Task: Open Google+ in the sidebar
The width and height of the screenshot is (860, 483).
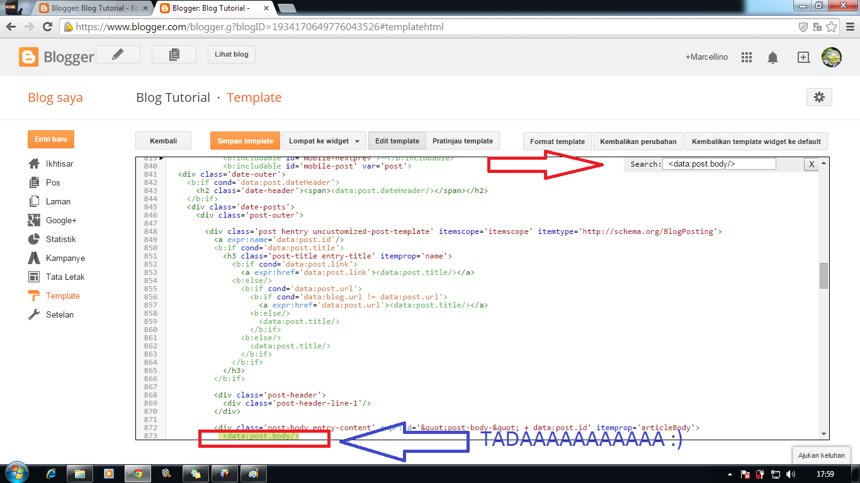Action: point(61,220)
